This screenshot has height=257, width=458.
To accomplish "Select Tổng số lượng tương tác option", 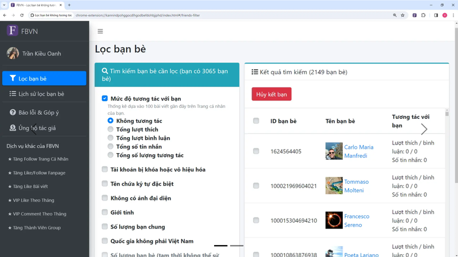I will 110,155.
